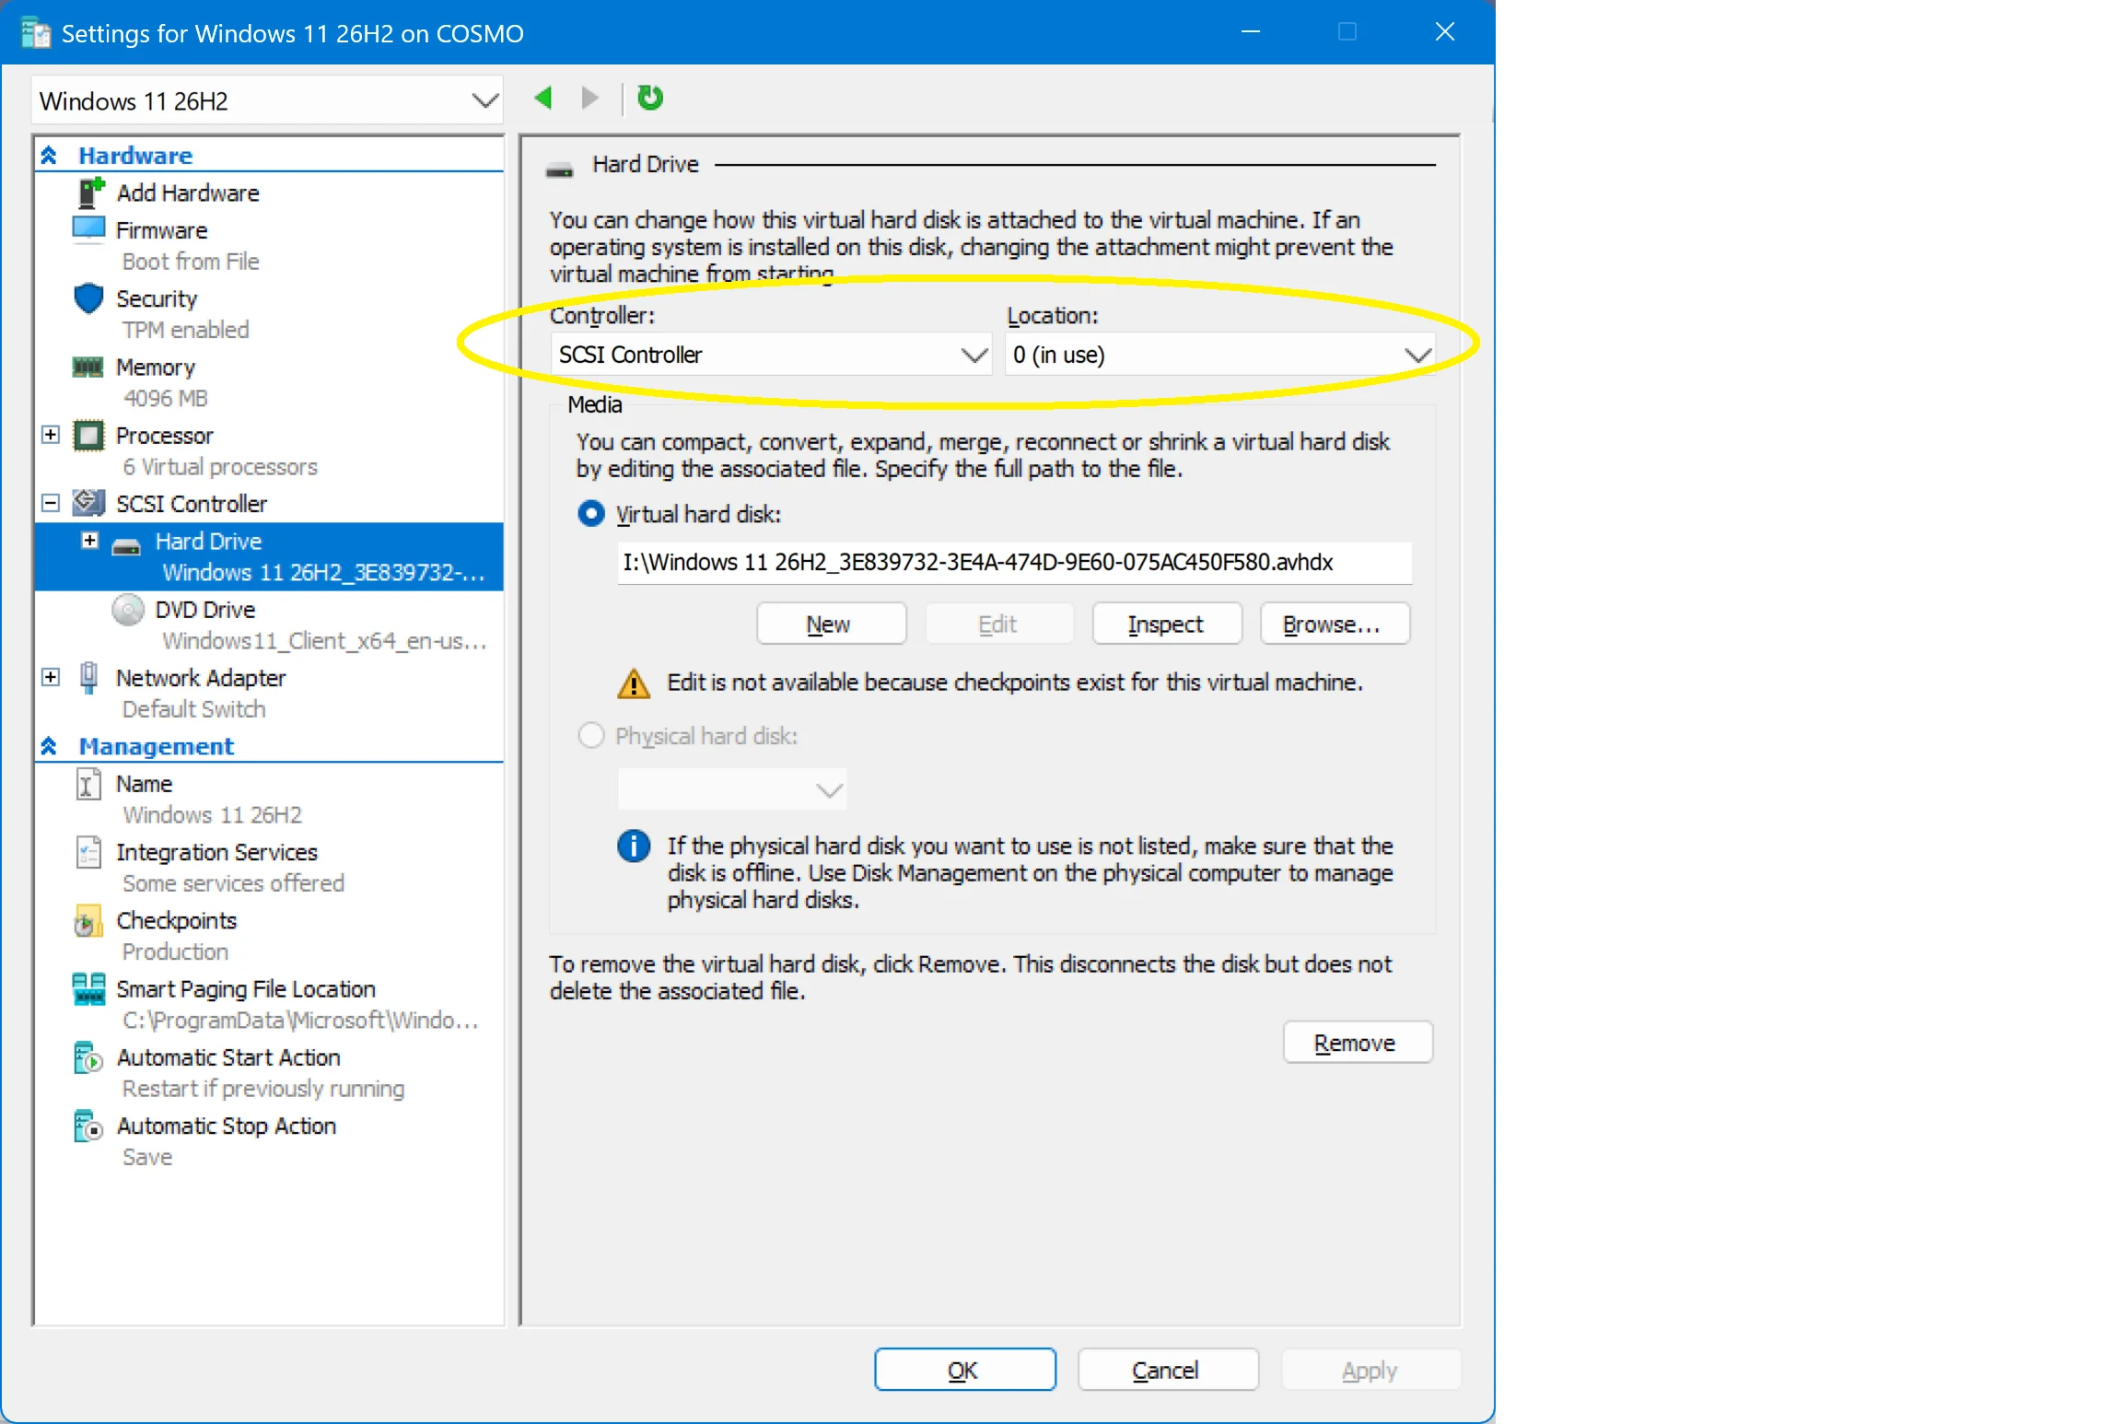Click the New button
This screenshot has height=1424, width=2122.
click(x=831, y=624)
